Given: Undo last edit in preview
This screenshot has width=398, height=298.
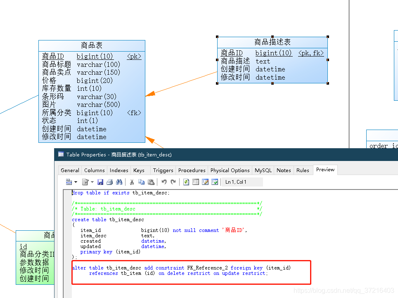Looking at the screenshot, I should click(x=164, y=182).
